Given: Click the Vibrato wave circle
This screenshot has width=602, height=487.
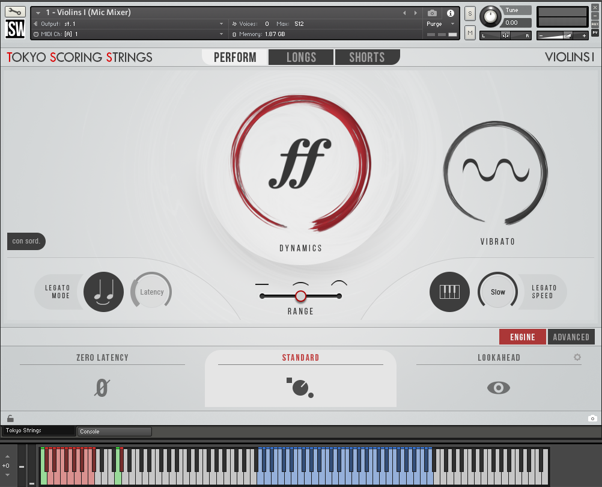Looking at the screenshot, I should tap(495, 173).
